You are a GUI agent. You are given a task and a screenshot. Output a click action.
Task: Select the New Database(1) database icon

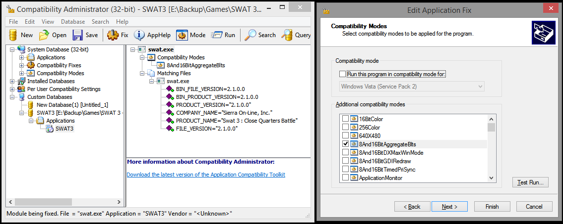[x=31, y=105]
